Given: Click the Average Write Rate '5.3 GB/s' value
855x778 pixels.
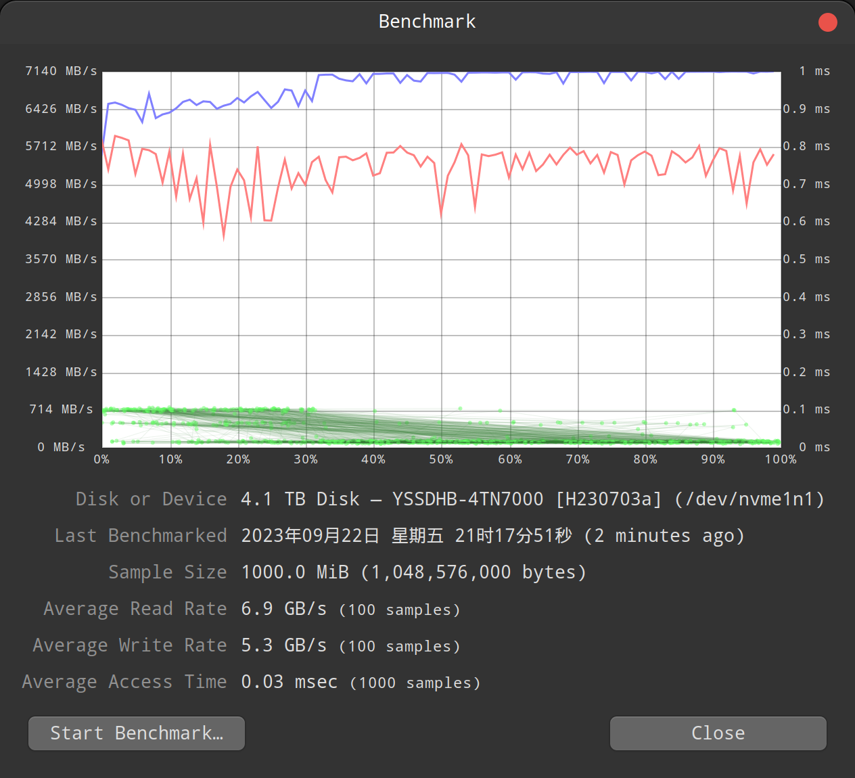Looking at the screenshot, I should coord(351,645).
